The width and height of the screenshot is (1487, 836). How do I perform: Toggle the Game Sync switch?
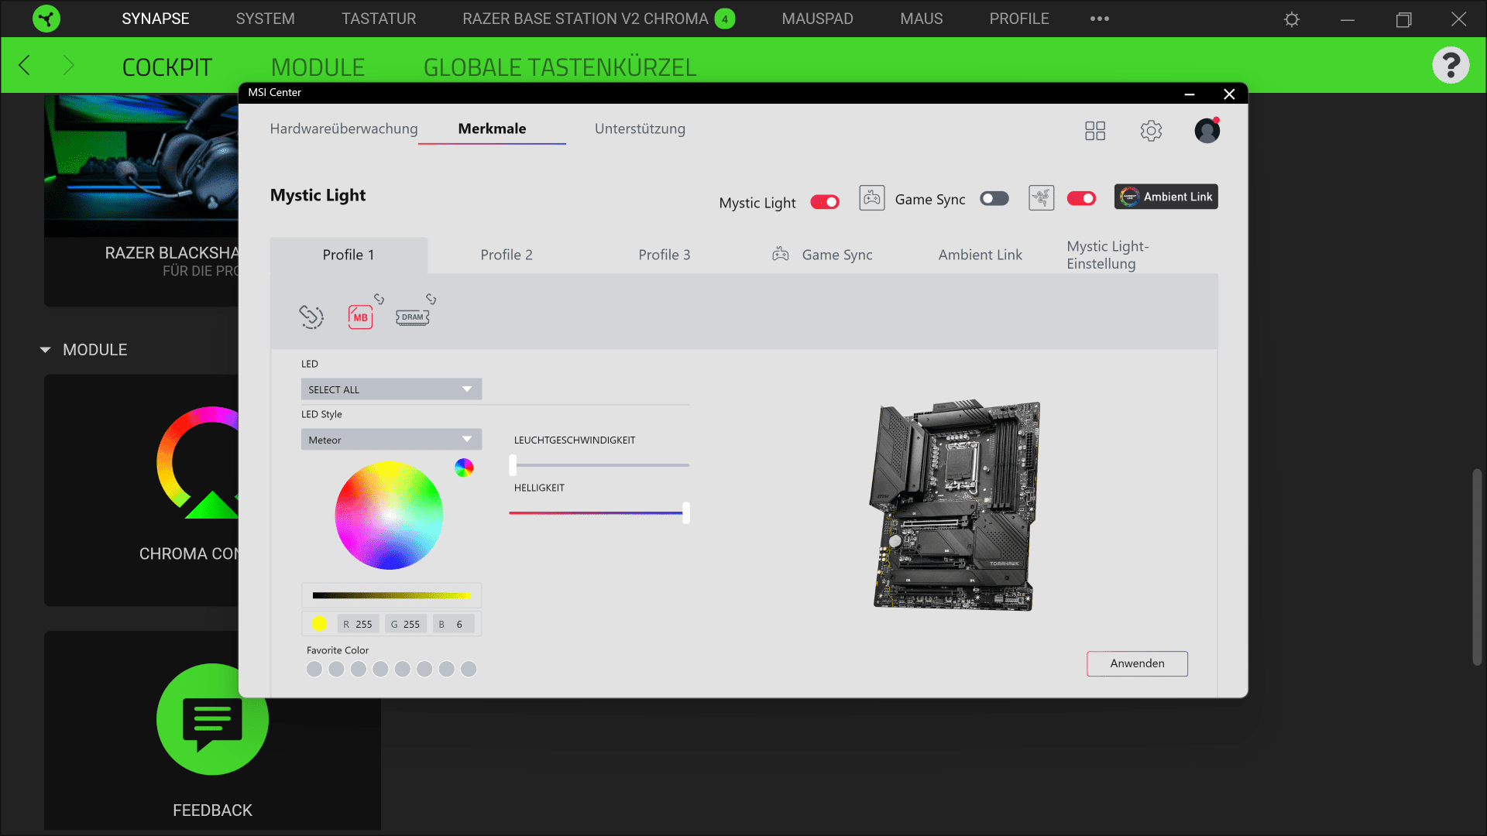click(994, 199)
